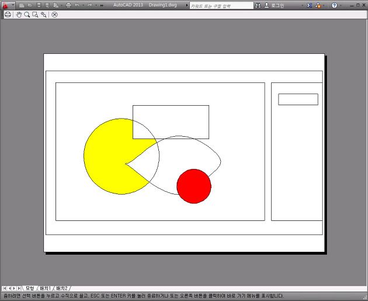Open the sign-in dropdown arrow

click(x=302, y=5)
